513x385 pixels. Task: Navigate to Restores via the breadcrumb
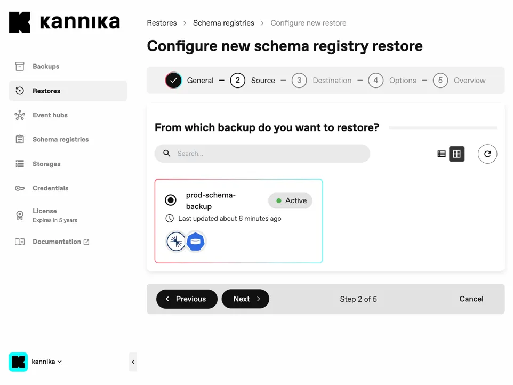(x=162, y=23)
